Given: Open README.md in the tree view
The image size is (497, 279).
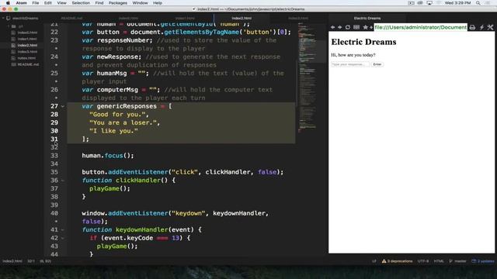Looking at the screenshot, I should point(28,64).
